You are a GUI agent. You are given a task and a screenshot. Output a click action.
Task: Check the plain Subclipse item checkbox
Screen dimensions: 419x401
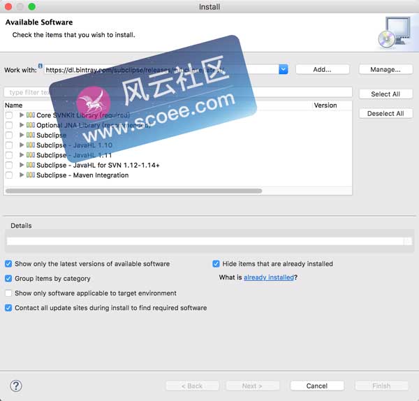(x=9, y=136)
